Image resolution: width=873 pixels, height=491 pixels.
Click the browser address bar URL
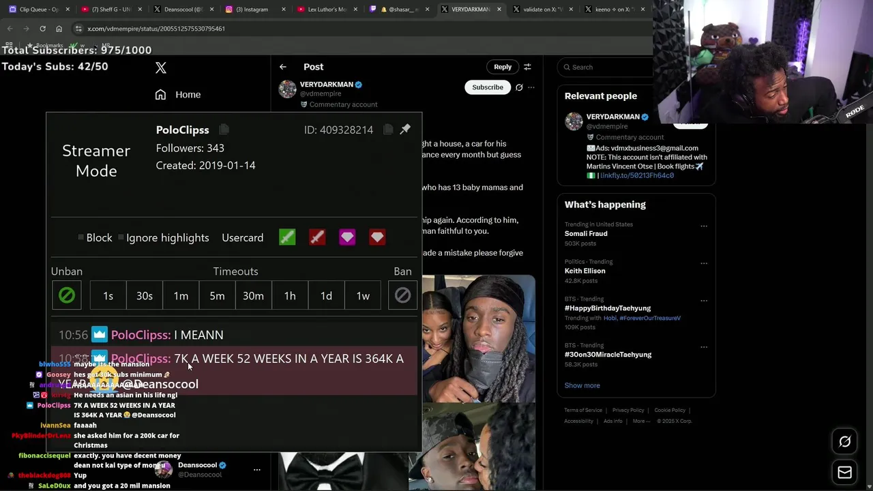(156, 29)
